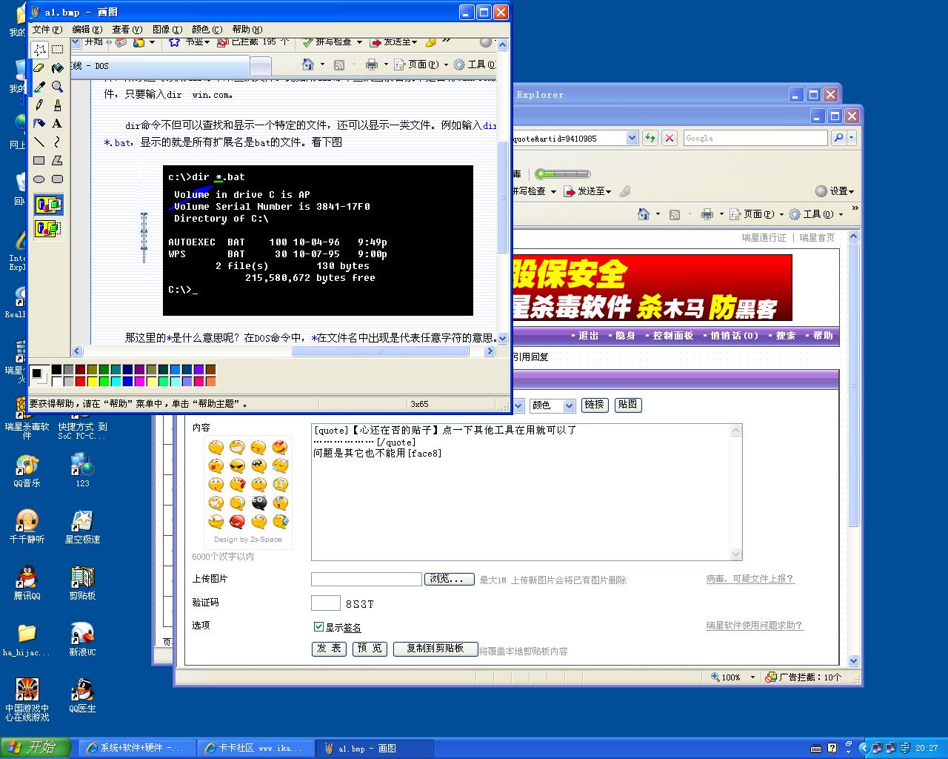Select the Pencil tool

[x=39, y=105]
